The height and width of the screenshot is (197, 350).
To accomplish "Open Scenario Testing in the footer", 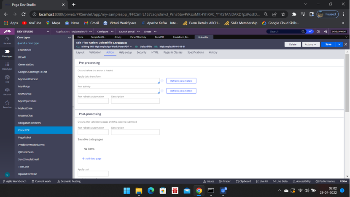I will (69, 181).
